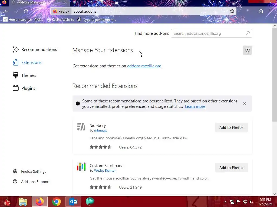
Task: Click the Users: 64,372 text
Action: [130, 147]
